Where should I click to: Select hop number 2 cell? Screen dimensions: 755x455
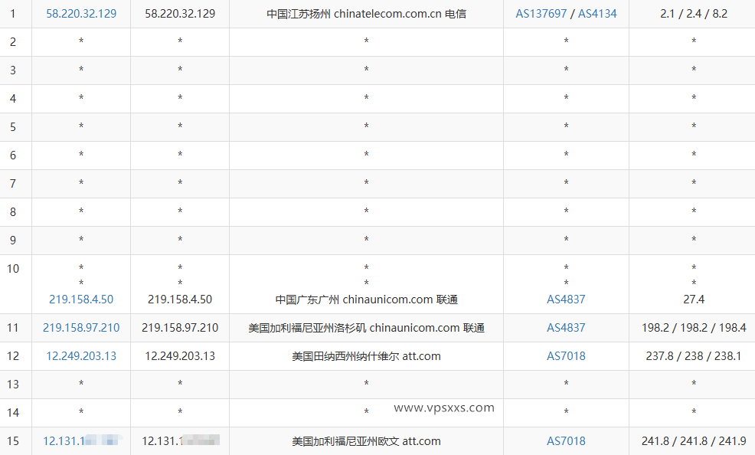(15, 42)
